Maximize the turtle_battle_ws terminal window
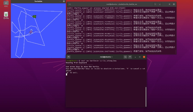This screenshot has height=112, width=193. (x=170, y=4)
